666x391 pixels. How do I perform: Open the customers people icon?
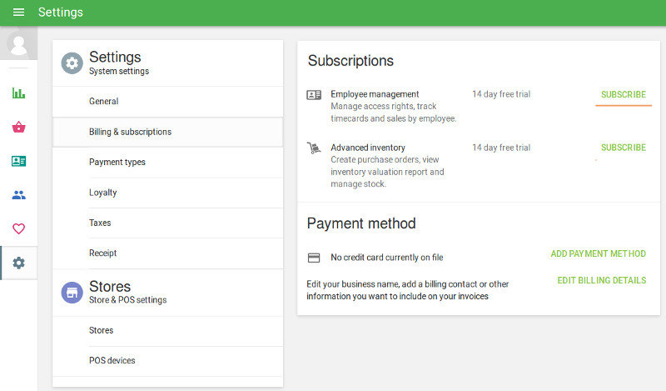coord(18,195)
